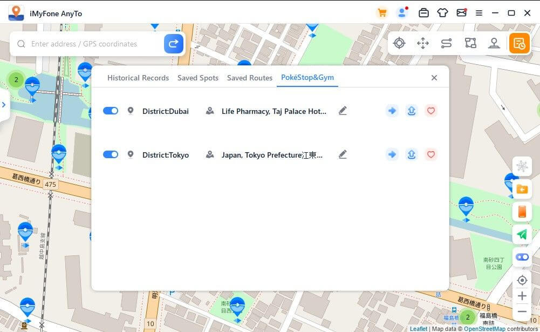540x332 pixels.
Task: Click the green paper plane icon
Action: pyautogui.click(x=522, y=234)
